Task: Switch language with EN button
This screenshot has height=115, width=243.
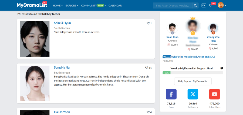Action: [204, 5]
